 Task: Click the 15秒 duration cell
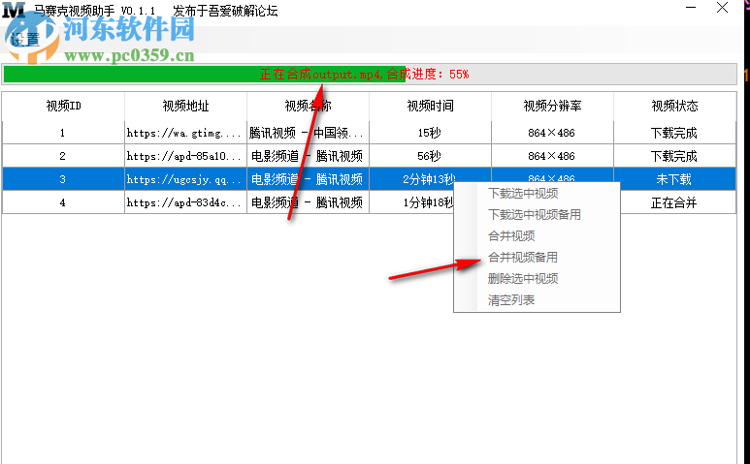tap(430, 133)
